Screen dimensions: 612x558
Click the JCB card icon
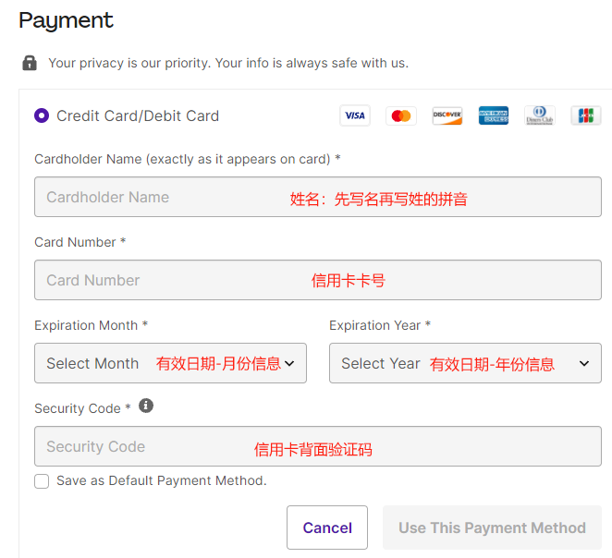[586, 115]
